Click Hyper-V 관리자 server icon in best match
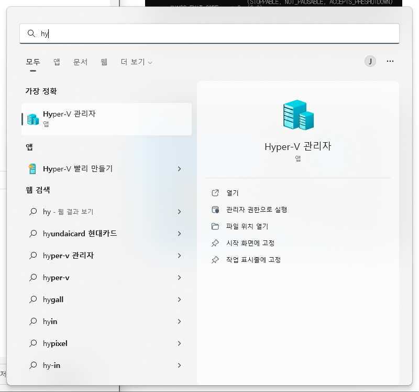419x392 pixels. point(33,119)
